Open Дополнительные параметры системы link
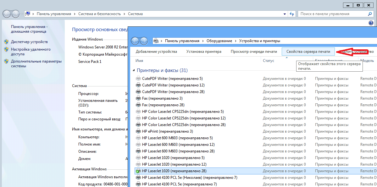Viewport: 377px width, 187px height. point(36,64)
